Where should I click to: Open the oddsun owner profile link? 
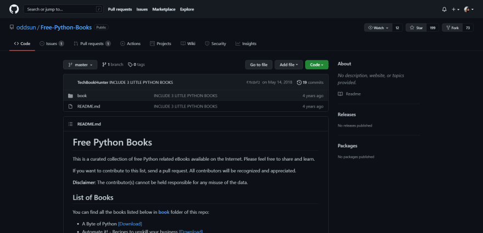tap(26, 27)
